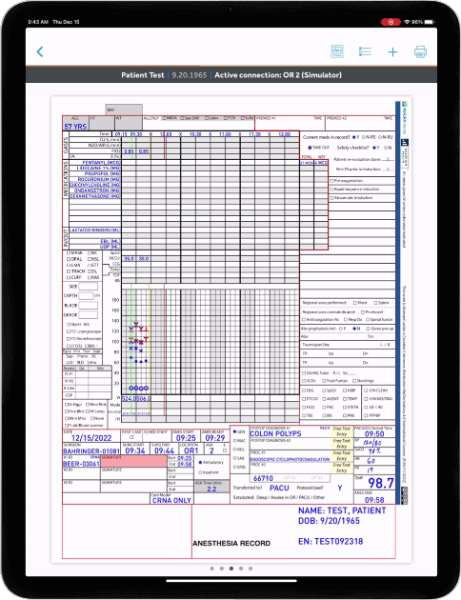461x600 pixels.
Task: Go back with the left chevron
Action: [40, 51]
